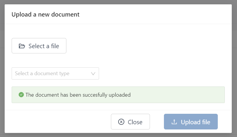The height and width of the screenshot is (137, 237).
Task: Click the dimmed backdrop outside the dialog
Action: pyautogui.click(x=2, y=70)
